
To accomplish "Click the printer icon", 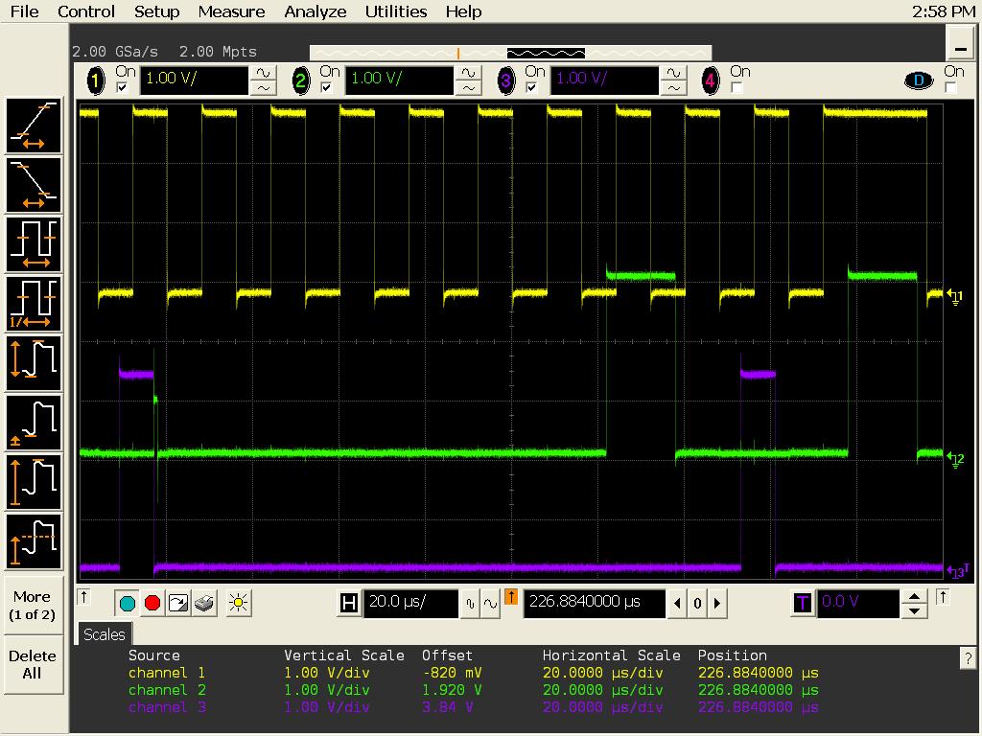I will tap(204, 604).
